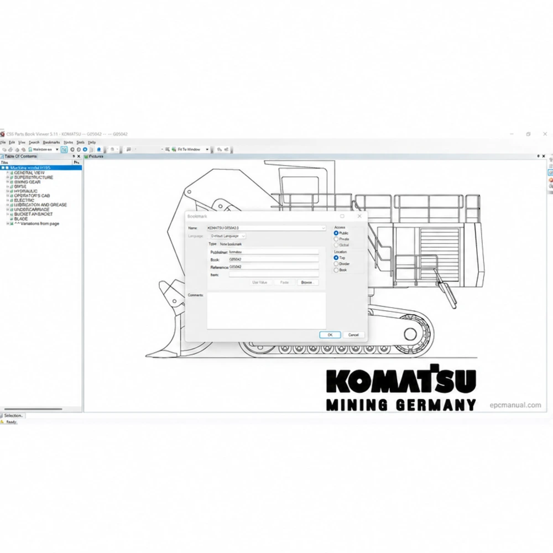Click the CSS Parts Book Viewer app icon
Image resolution: width=553 pixels, height=553 pixels.
click(x=2, y=134)
